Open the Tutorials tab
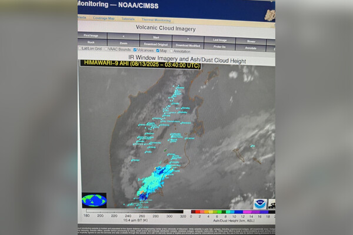The height and width of the screenshot is (235, 353). (128, 19)
